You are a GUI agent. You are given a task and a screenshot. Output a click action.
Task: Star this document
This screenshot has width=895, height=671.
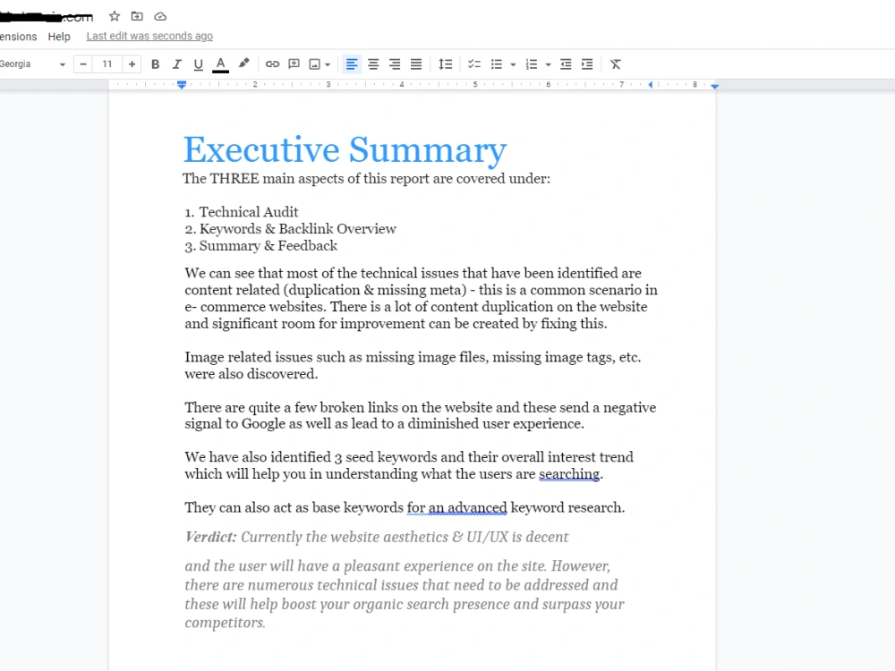pyautogui.click(x=115, y=16)
